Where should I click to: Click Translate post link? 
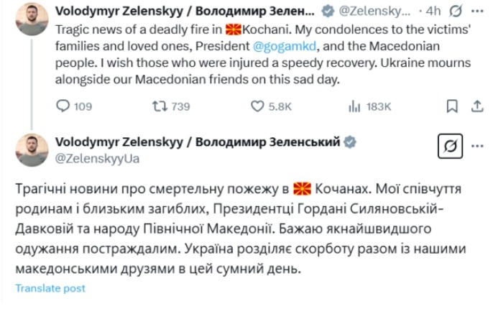[50, 288]
